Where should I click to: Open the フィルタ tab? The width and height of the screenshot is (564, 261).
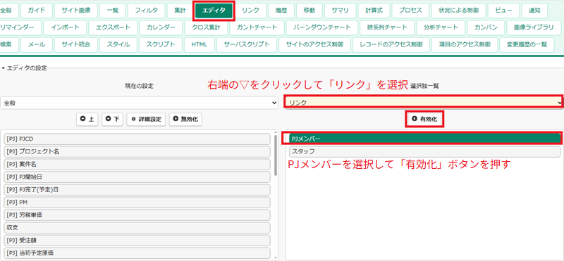tap(147, 11)
